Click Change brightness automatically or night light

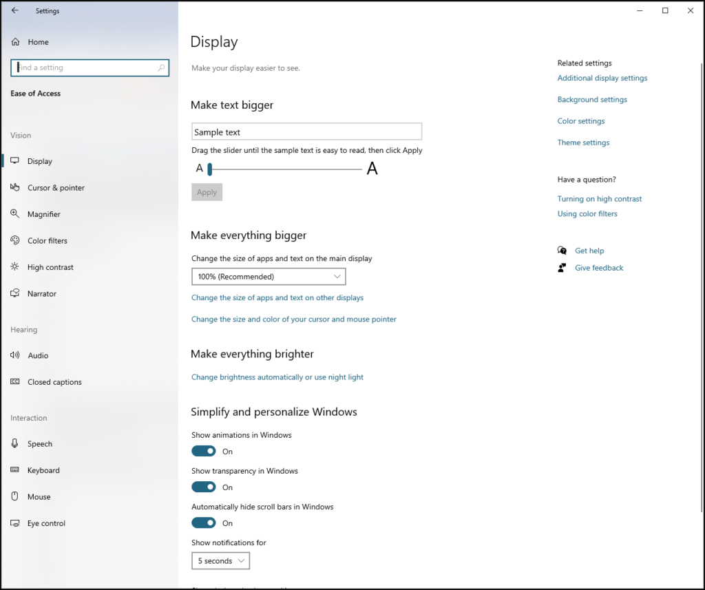(x=277, y=377)
